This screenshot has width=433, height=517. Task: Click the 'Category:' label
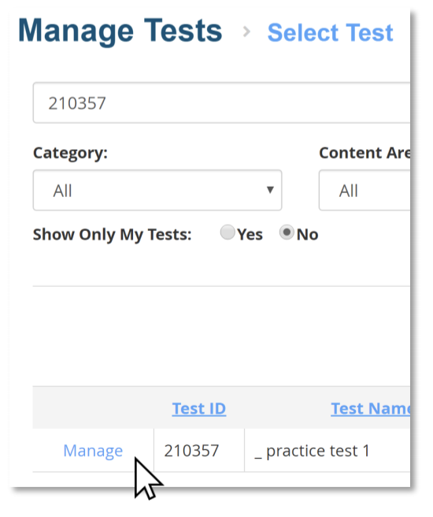(70, 154)
